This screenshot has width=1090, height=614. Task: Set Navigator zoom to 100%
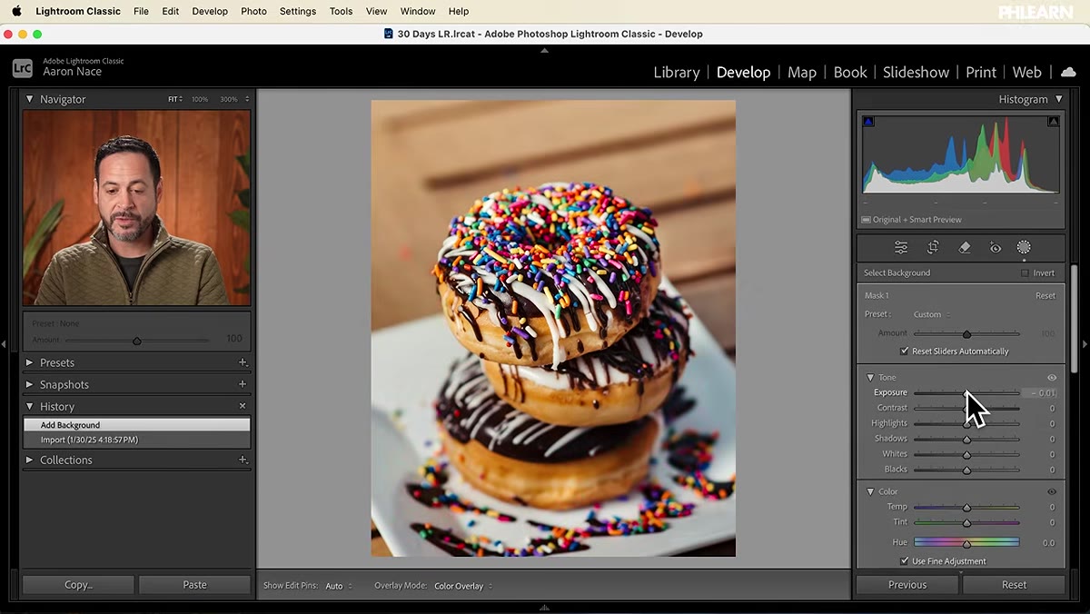click(x=200, y=99)
